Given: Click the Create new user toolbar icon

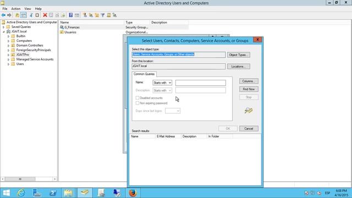Looking at the screenshot, I should pos(85,15).
